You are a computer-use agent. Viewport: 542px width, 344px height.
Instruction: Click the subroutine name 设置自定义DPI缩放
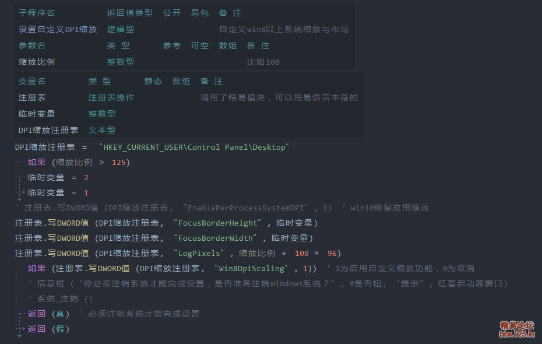pyautogui.click(x=58, y=29)
